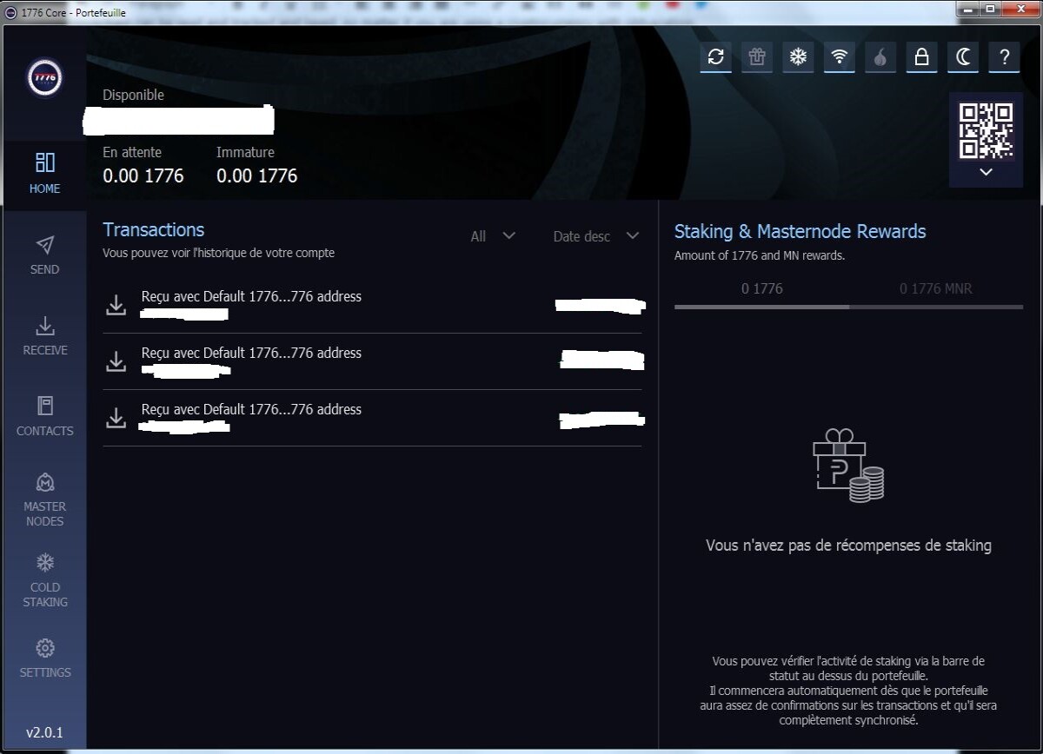Viewport: 1043px width, 754px height.
Task: Click the Disponible balance label
Action: coord(133,95)
